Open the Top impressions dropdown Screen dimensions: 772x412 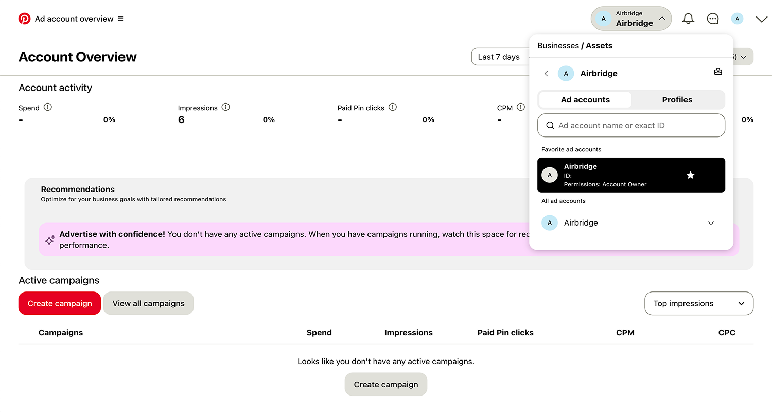coord(699,303)
